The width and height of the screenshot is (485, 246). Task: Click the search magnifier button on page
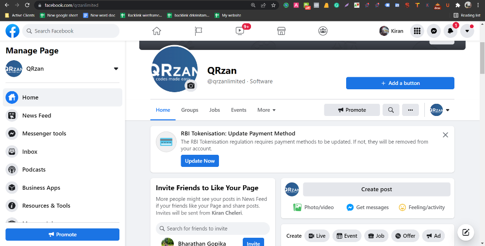[391, 110]
